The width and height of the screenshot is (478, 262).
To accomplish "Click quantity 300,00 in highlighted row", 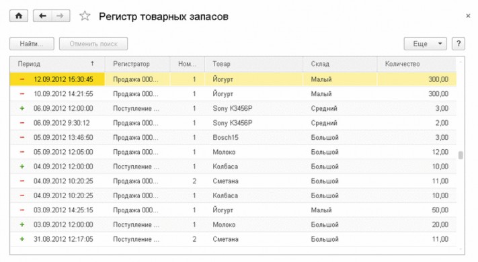I will [x=438, y=79].
